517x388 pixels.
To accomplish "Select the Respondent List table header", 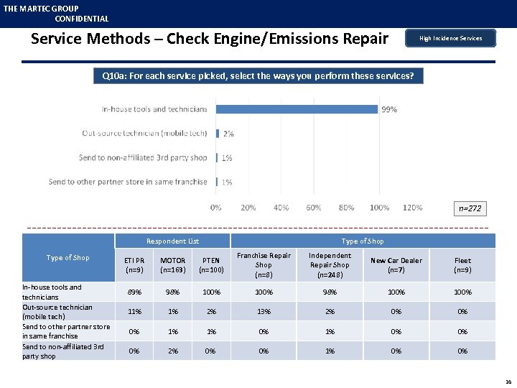I will 172,241.
